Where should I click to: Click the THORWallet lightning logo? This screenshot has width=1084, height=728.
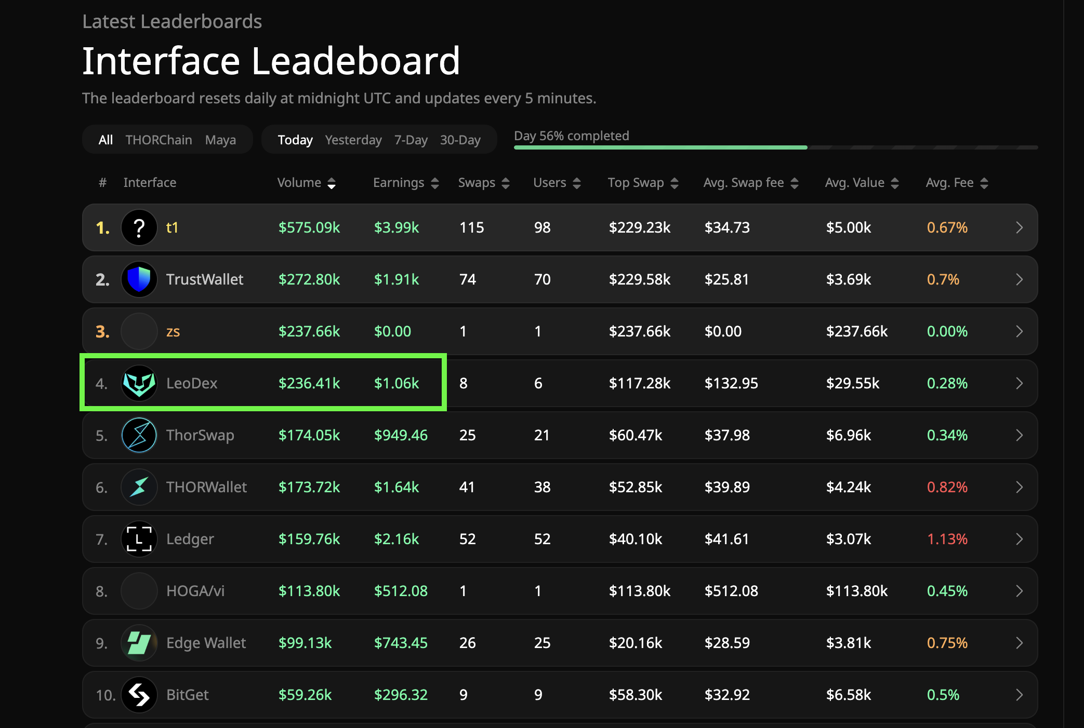point(139,487)
